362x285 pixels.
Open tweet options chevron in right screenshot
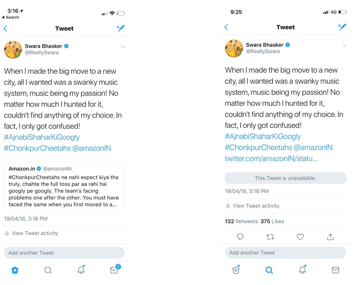[344, 45]
